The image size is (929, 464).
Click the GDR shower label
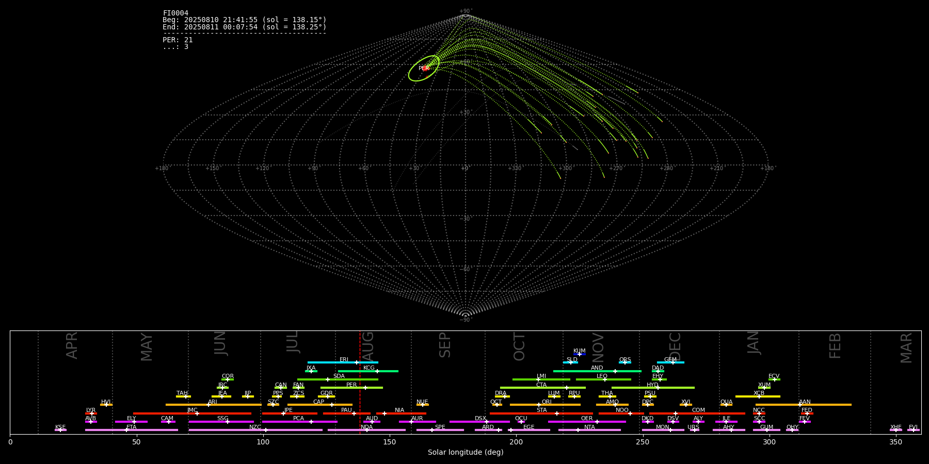[327, 393]
